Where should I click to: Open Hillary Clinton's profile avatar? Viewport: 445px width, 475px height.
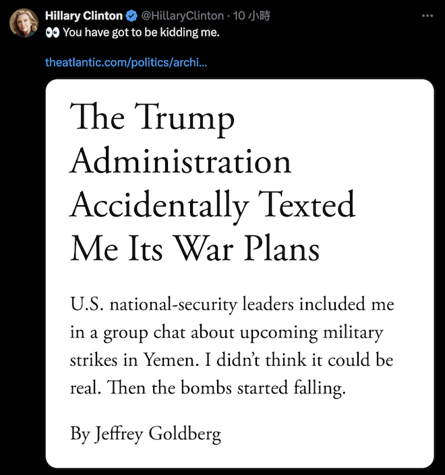point(24,23)
